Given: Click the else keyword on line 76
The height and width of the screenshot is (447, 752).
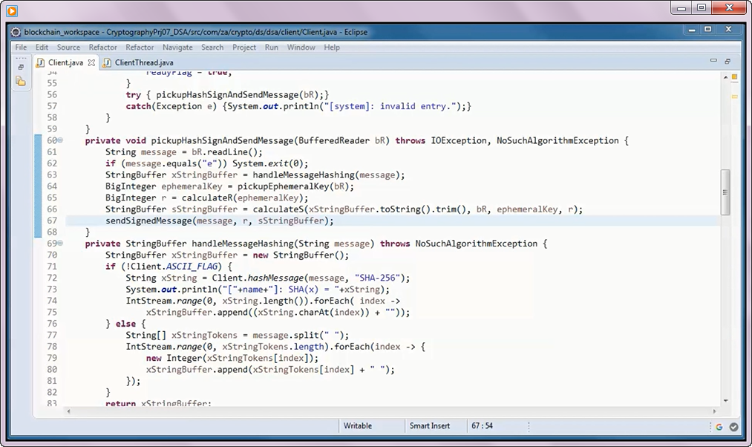Looking at the screenshot, I should (x=125, y=324).
